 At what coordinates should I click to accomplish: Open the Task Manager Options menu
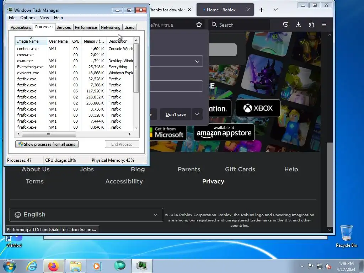[x=28, y=18]
